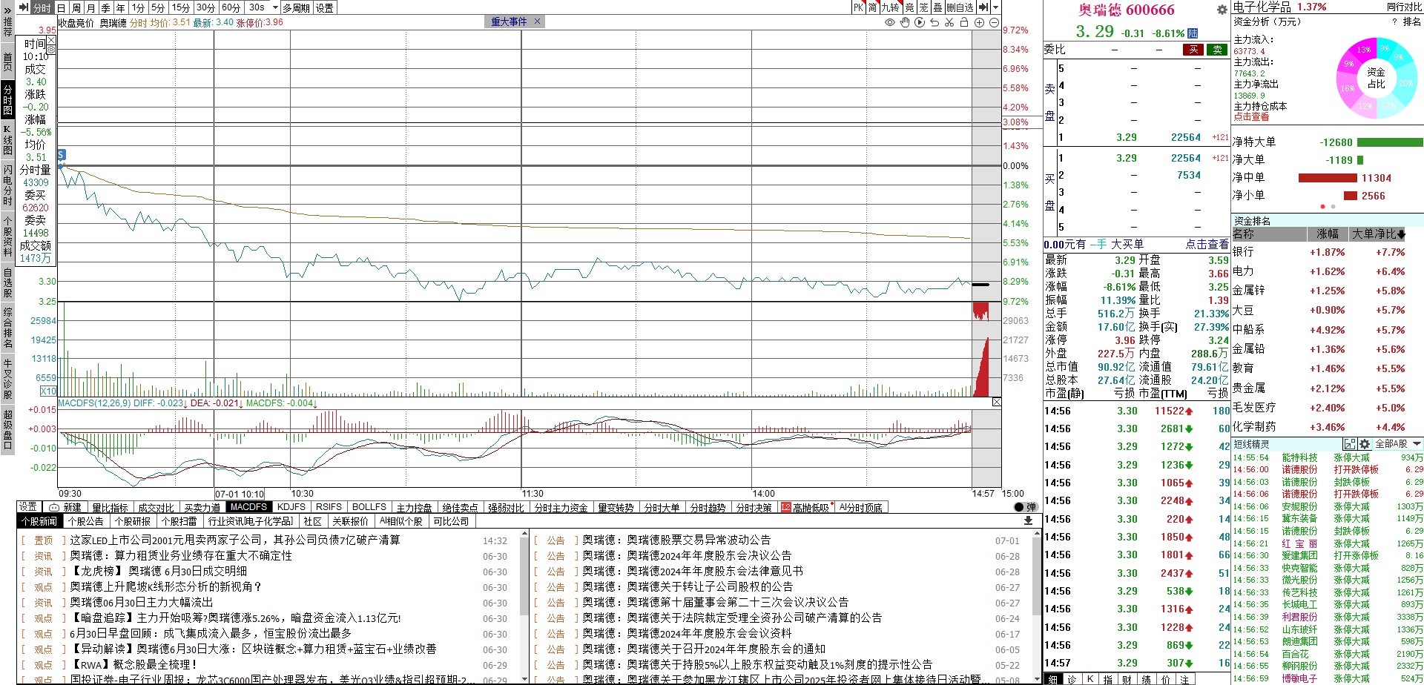Click 点击查看 under 主力持仓成本
The width and height of the screenshot is (1424, 685).
tap(1251, 116)
